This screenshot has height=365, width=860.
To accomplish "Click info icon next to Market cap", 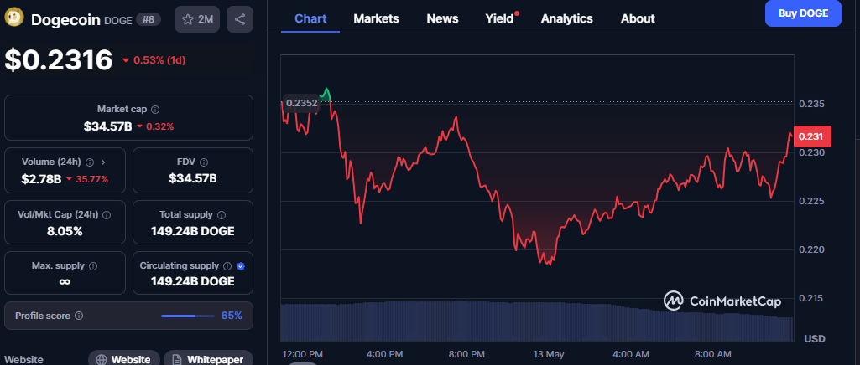I will [155, 110].
